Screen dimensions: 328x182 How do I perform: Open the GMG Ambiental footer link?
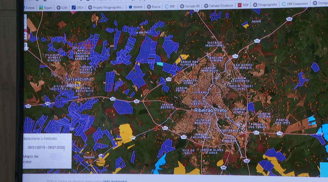[115, 181]
